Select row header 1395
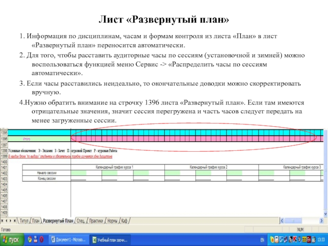 click(x=4, y=133)
